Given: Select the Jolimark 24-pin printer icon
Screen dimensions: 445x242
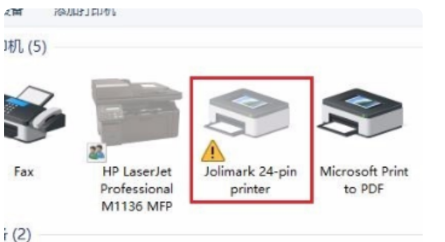Looking at the screenshot, I should [x=246, y=113].
